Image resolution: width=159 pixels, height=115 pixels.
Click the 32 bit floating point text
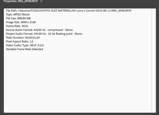point(60,34)
